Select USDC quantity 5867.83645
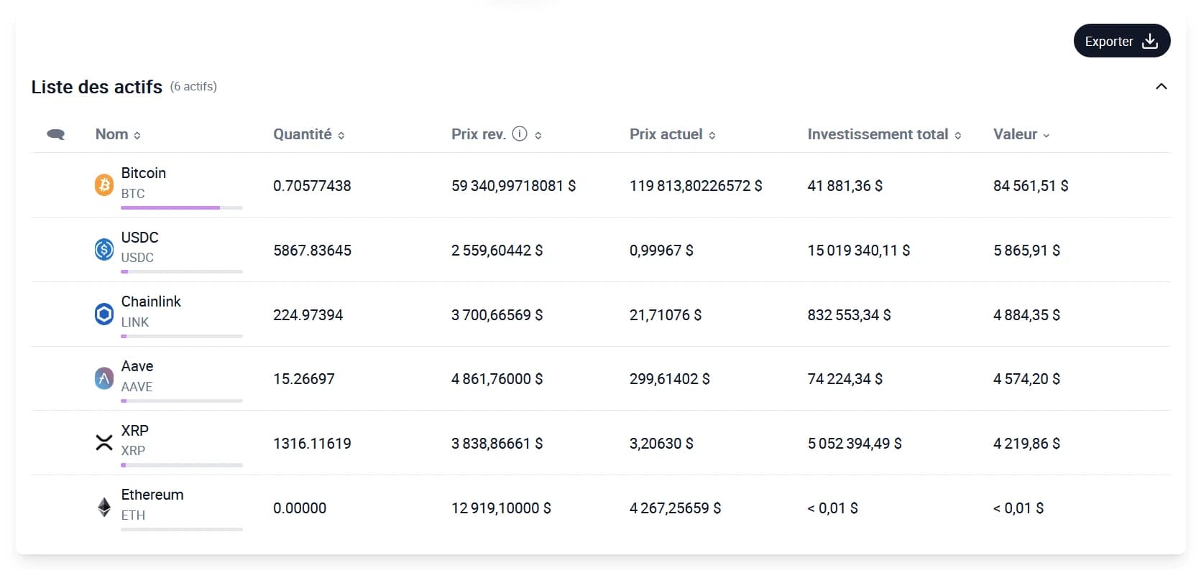This screenshot has width=1201, height=570. [x=312, y=251]
